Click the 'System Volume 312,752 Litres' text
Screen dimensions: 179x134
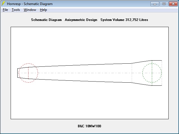(124, 20)
